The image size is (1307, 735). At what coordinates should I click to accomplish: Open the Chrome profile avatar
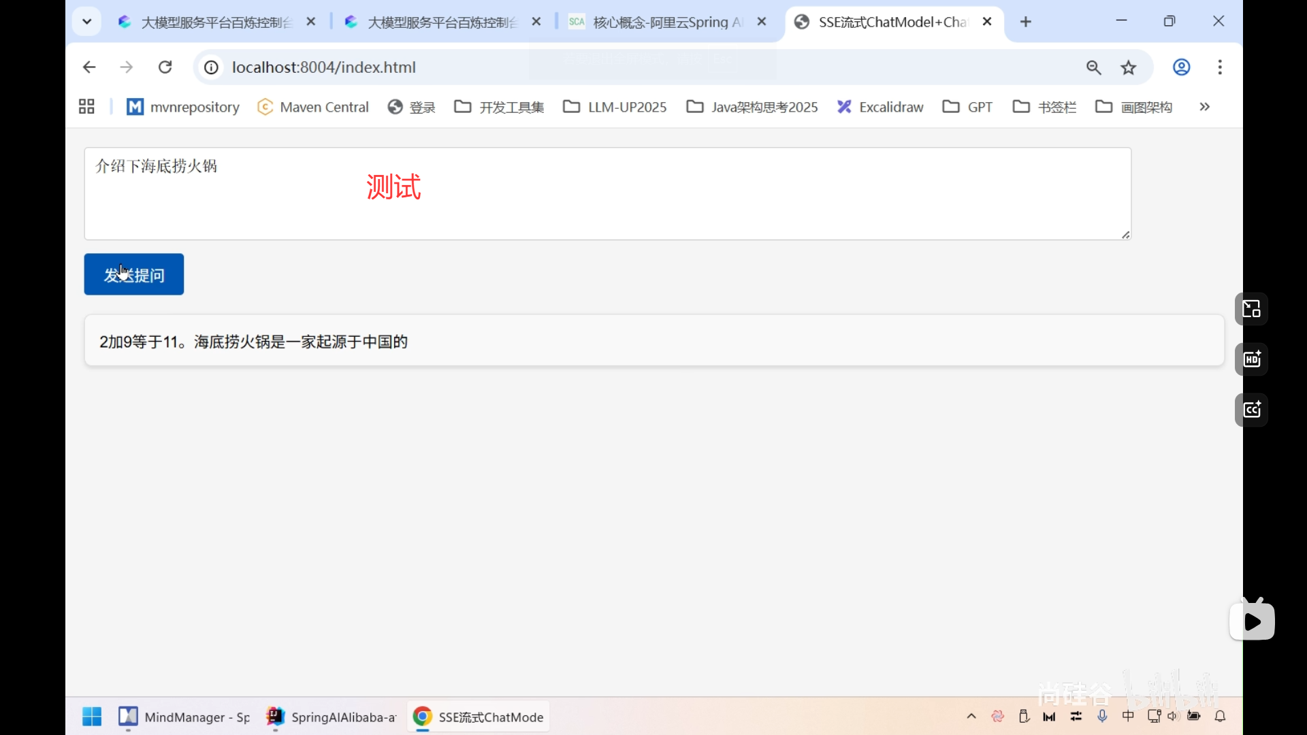click(1181, 67)
